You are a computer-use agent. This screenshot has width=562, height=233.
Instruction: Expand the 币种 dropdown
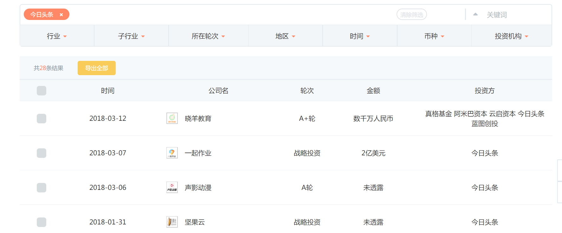(x=435, y=36)
